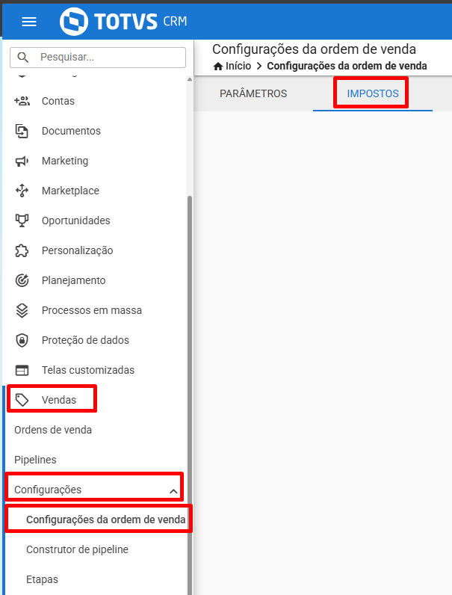
Task: Go to Início breadcrumb link
Action: click(232, 66)
